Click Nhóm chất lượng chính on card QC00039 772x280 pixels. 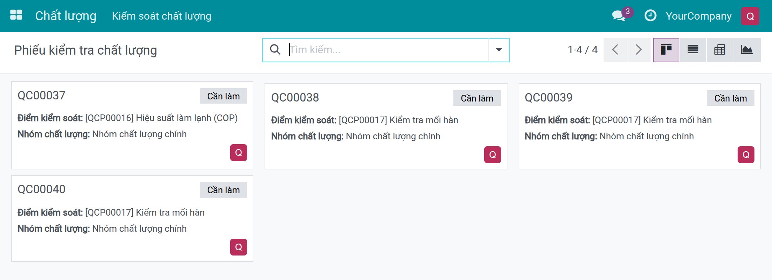pos(647,136)
